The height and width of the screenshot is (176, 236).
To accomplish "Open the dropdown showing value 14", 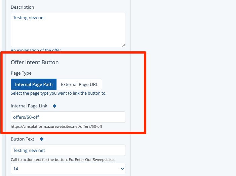I will [x=68, y=169].
